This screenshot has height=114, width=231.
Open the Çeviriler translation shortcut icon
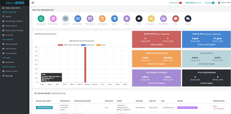tap(114, 19)
